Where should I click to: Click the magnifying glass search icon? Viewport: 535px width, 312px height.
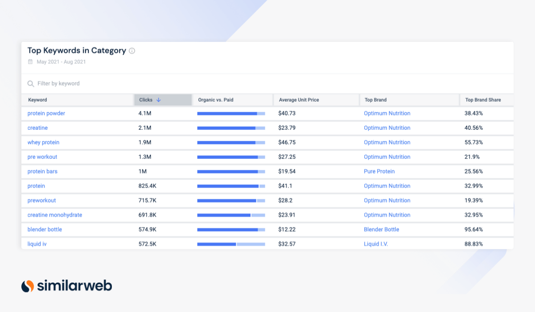point(30,83)
